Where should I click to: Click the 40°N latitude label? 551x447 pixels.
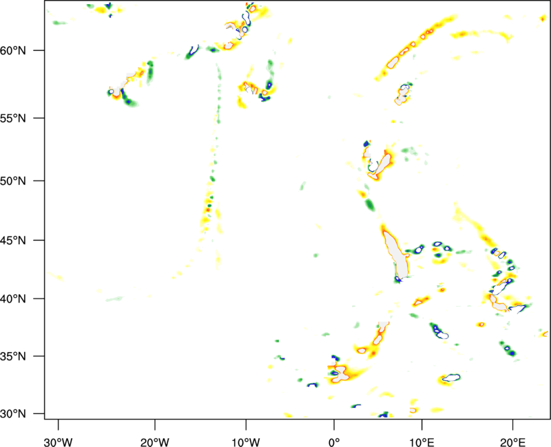click(13, 299)
